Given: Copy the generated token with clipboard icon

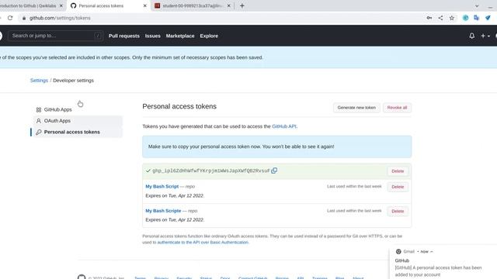Looking at the screenshot, I should click(x=274, y=170).
